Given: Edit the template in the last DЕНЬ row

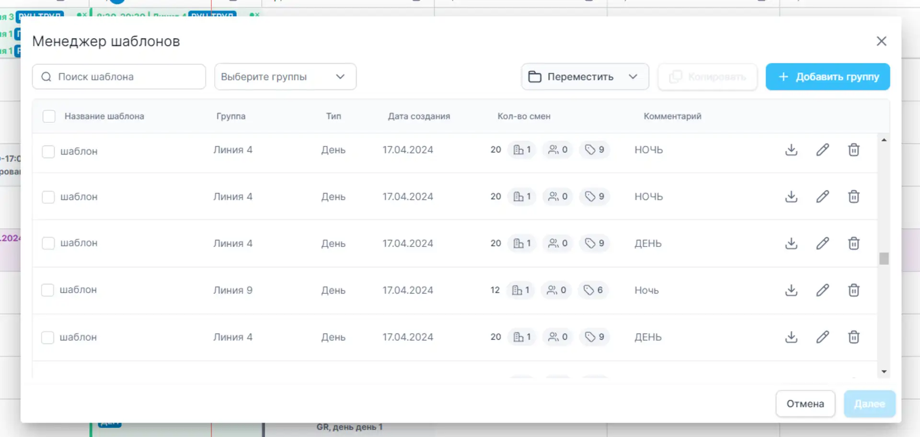Looking at the screenshot, I should click(823, 337).
